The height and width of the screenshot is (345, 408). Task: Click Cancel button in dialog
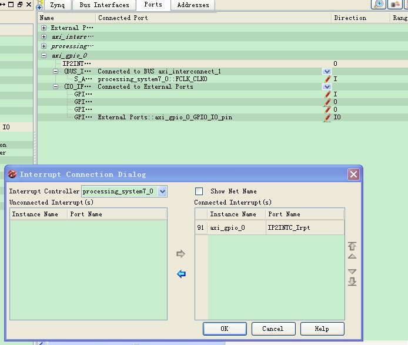[x=273, y=329]
